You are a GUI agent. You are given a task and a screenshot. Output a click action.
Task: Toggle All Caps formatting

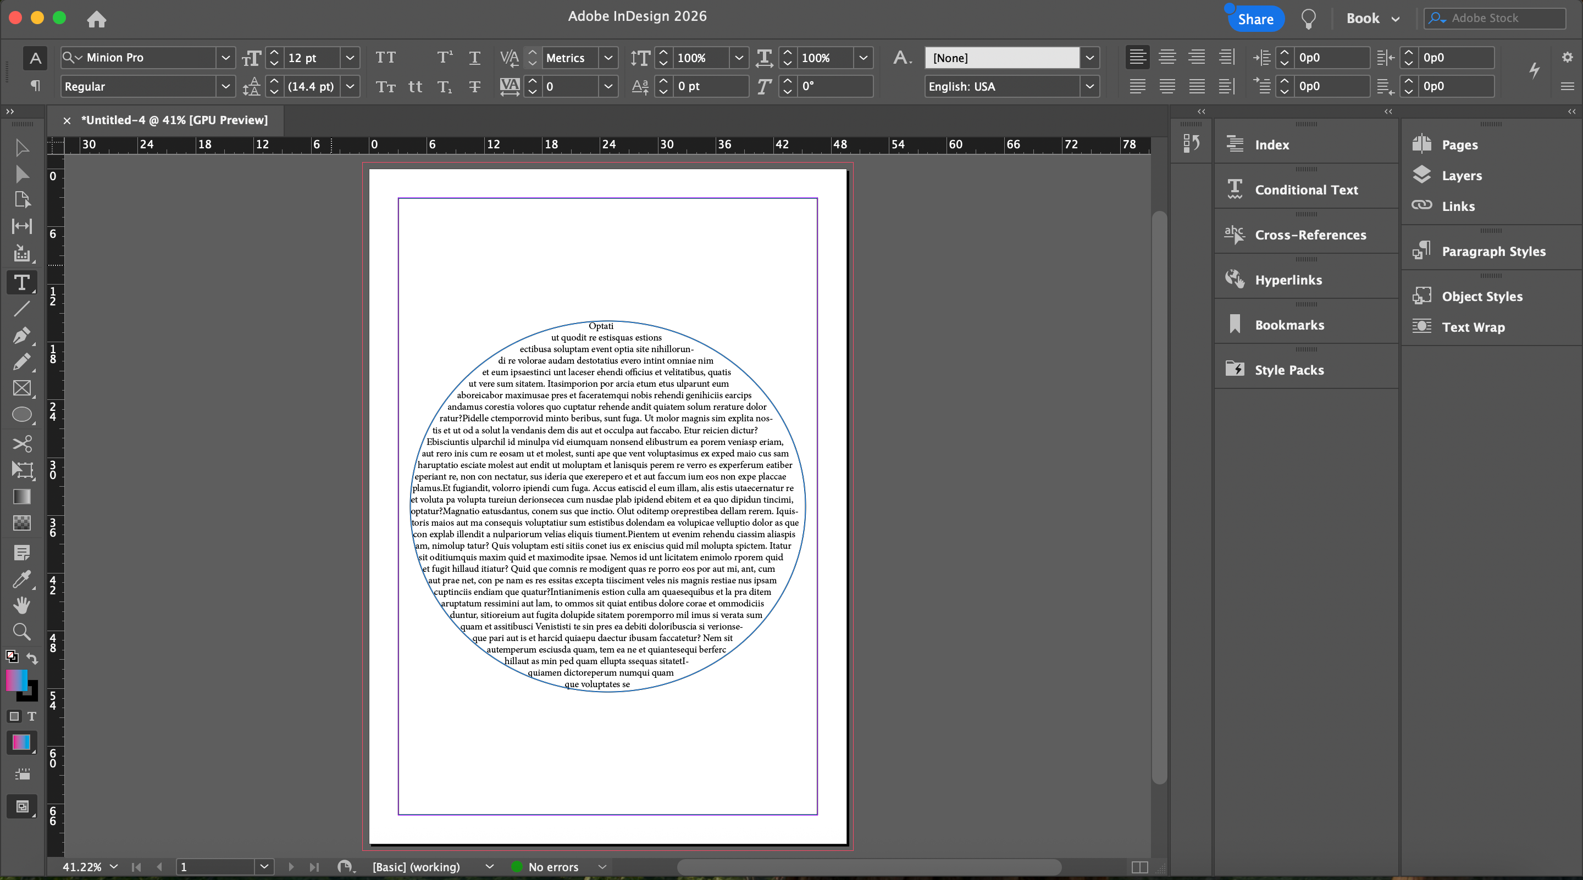click(x=385, y=58)
